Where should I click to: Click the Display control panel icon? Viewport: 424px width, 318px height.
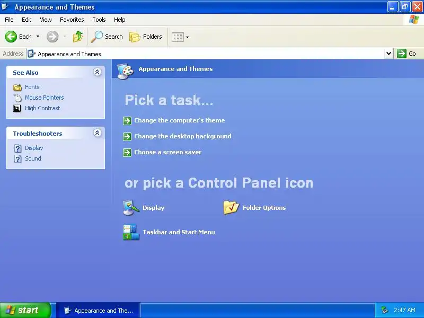pos(131,208)
